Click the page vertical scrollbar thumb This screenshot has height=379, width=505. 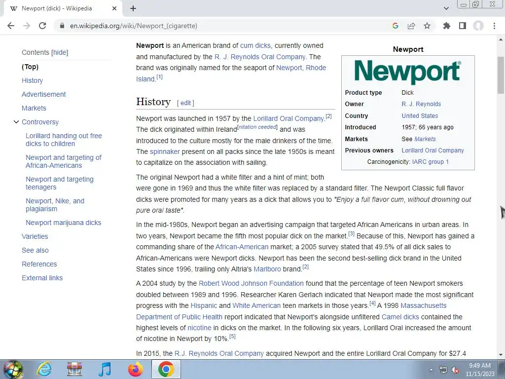501,74
